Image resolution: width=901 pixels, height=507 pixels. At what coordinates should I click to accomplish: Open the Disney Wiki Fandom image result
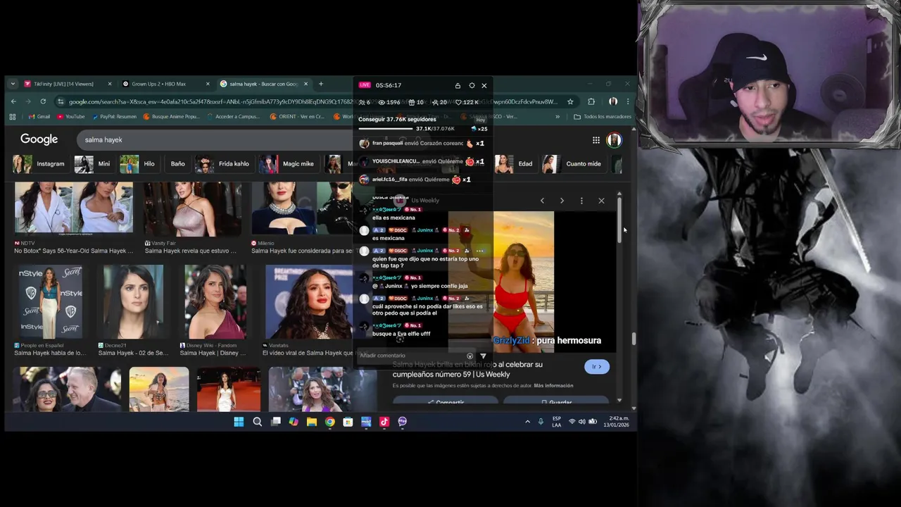pyautogui.click(x=215, y=311)
